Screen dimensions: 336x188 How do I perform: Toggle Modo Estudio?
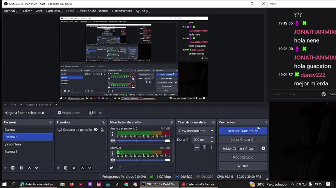coord(243,157)
